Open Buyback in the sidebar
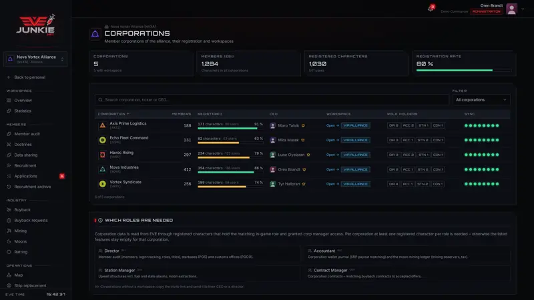 [x=22, y=210]
